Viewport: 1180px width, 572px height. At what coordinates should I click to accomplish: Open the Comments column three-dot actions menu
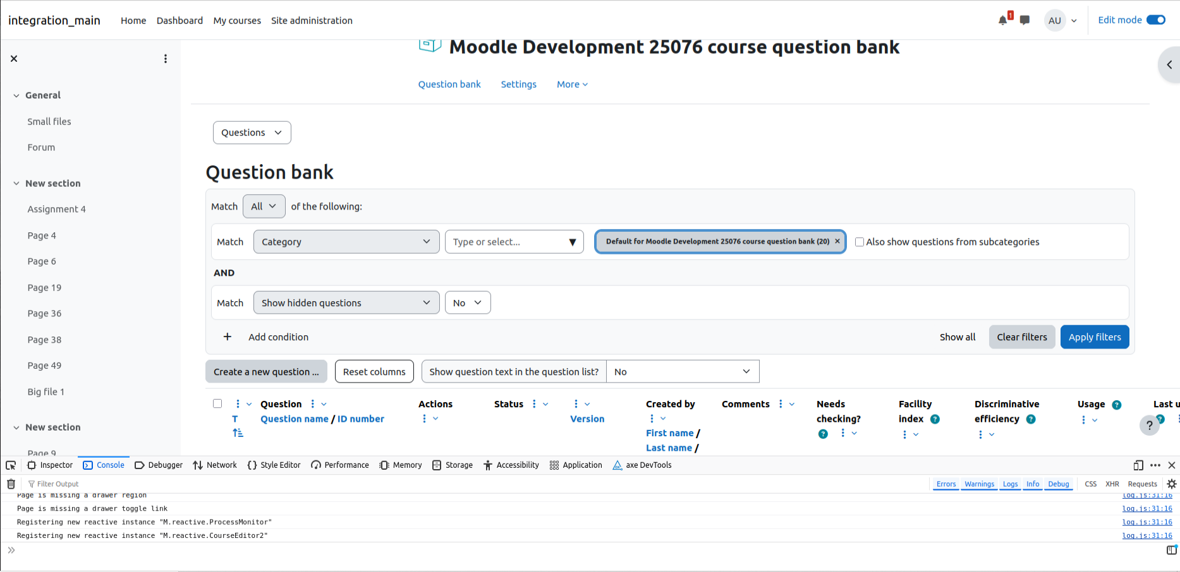pyautogui.click(x=781, y=404)
